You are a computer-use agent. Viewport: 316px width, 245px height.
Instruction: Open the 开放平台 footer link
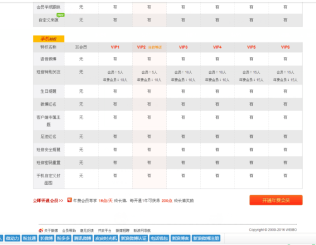click(105, 230)
